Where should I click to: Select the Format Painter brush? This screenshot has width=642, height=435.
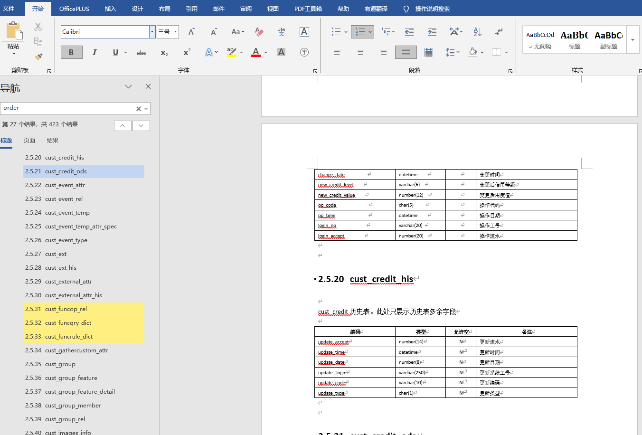[38, 57]
